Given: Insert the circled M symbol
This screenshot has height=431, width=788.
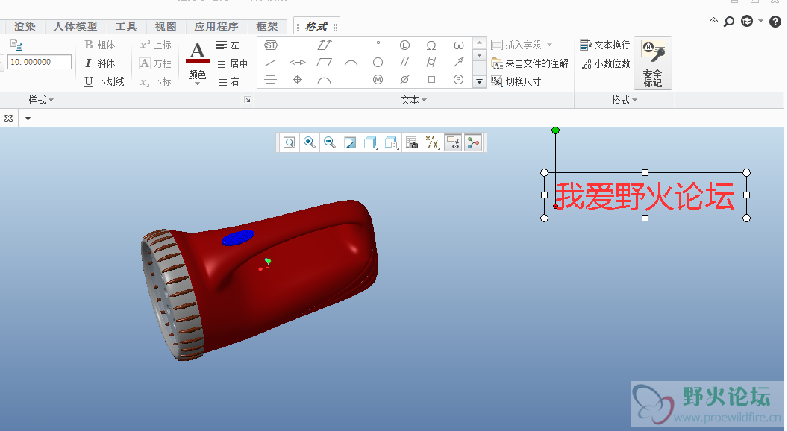Looking at the screenshot, I should [378, 79].
